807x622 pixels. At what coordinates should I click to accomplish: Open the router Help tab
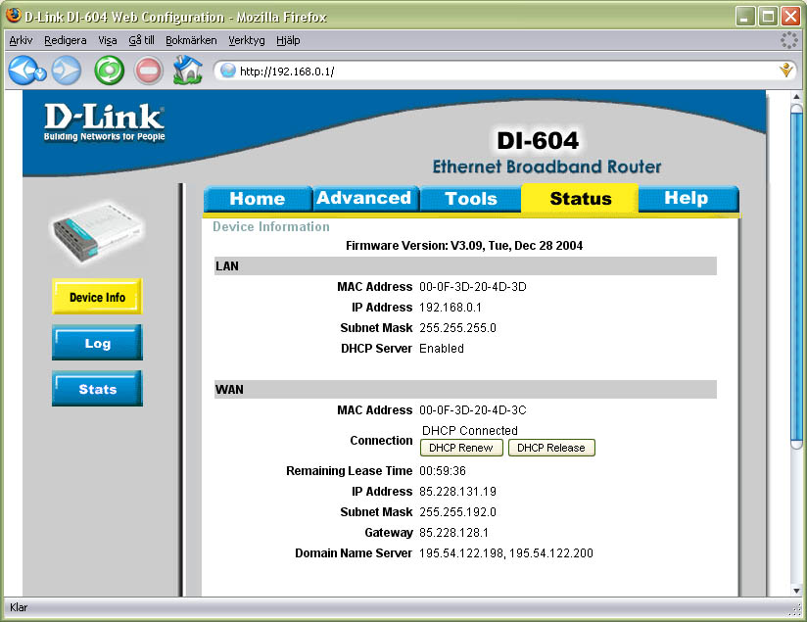pos(687,198)
